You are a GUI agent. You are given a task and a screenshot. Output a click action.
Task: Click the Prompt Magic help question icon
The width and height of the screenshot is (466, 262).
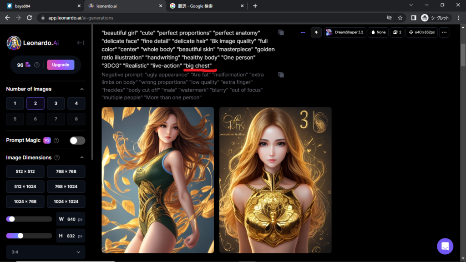(56, 141)
